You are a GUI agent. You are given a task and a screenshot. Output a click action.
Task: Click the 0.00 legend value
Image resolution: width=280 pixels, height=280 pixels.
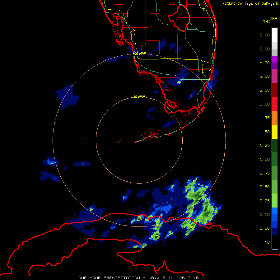coord(265,228)
